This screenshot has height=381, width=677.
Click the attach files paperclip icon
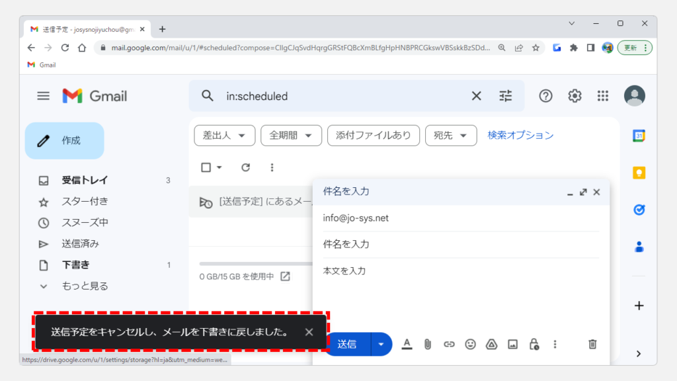[x=428, y=344]
